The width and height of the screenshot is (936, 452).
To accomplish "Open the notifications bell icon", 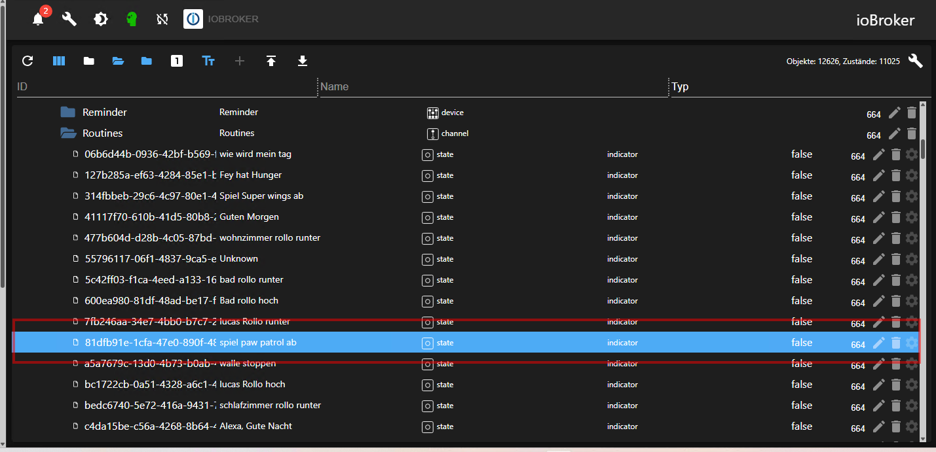I will point(38,19).
